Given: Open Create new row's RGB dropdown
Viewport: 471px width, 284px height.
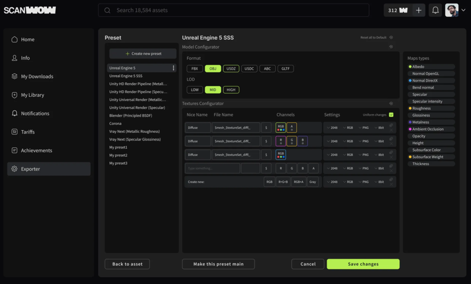Looking at the screenshot, I should pos(348,181).
